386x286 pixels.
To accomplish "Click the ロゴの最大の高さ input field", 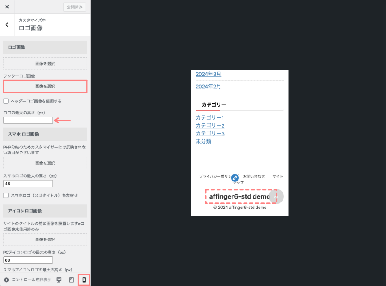I will click(28, 120).
